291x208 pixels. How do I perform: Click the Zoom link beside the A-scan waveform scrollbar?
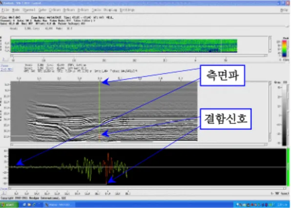click(3, 188)
